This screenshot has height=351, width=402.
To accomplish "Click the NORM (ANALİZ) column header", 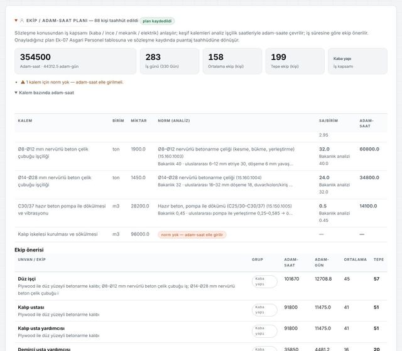I will (x=174, y=121).
